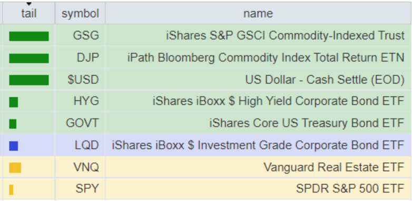Click the thin yellow tail bar for SPY
This screenshot has height=201, width=412.
(x=11, y=190)
